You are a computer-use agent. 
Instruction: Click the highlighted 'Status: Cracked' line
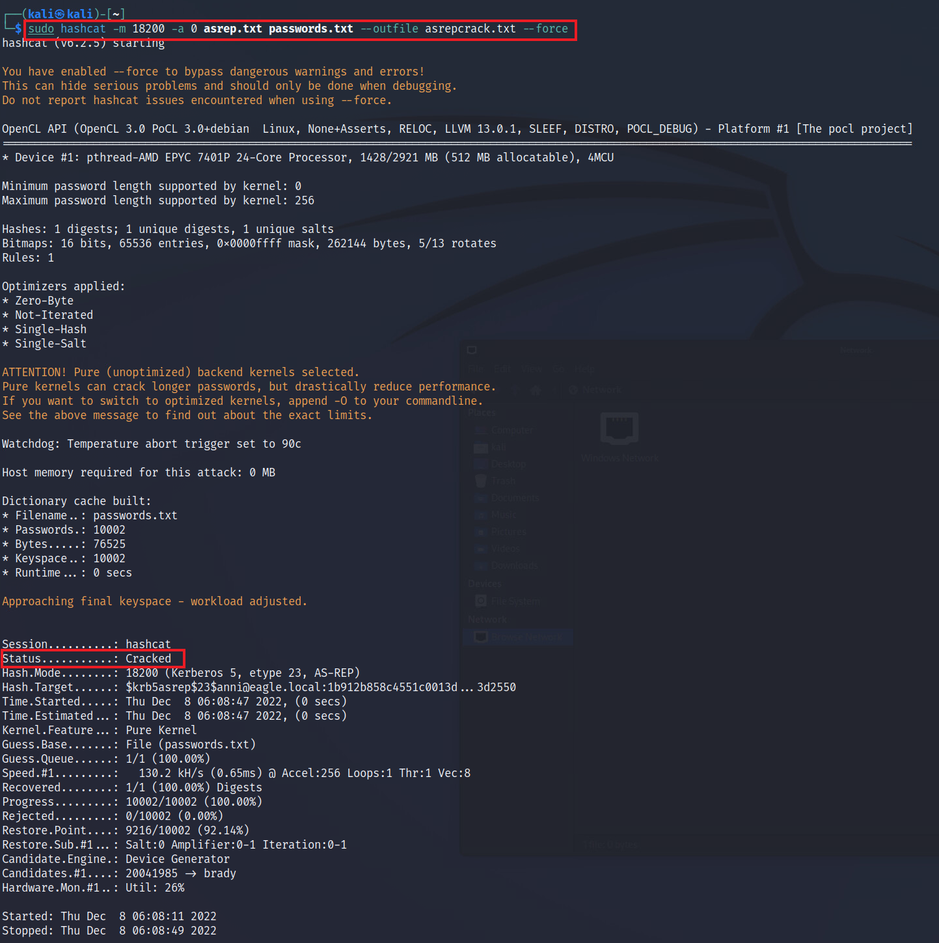pyautogui.click(x=92, y=659)
